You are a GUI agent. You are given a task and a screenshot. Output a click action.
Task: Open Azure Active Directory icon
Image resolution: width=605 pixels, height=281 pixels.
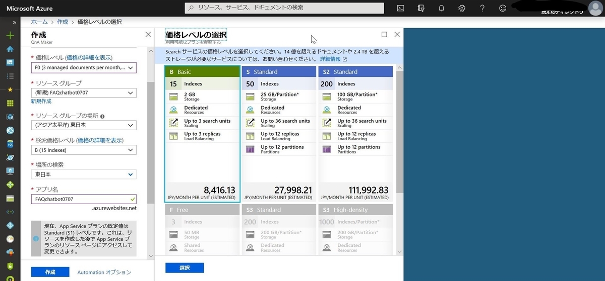tap(10, 225)
